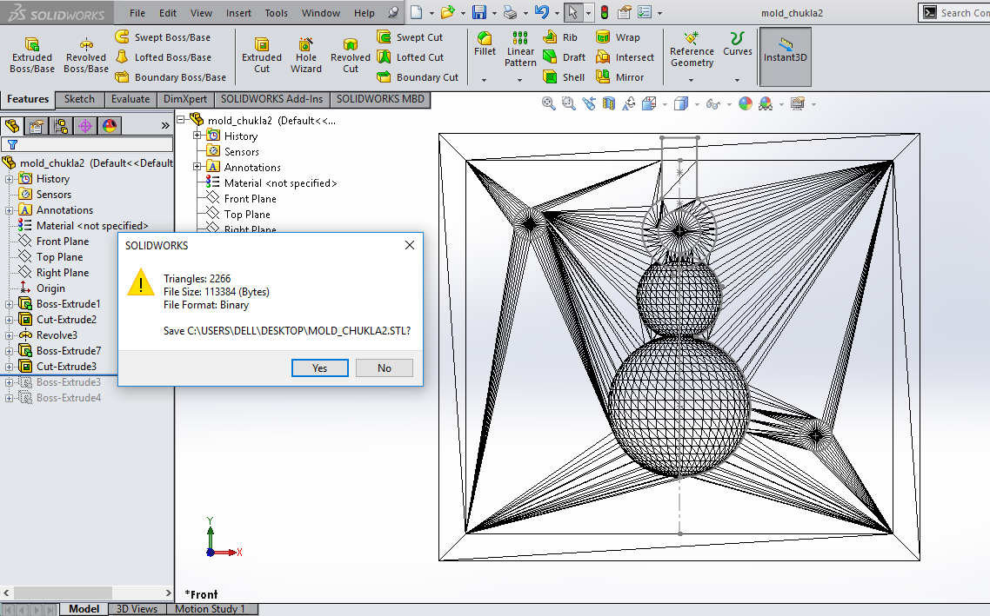Select Linear Pattern tool
The width and height of the screenshot is (990, 616).
(x=520, y=50)
